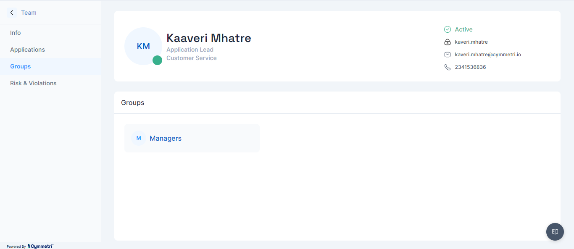574x249 pixels.
Task: Click the envelope email icon
Action: point(448,55)
